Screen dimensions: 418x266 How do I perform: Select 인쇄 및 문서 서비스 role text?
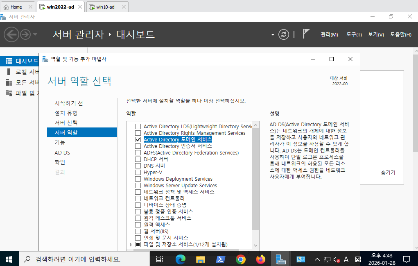point(166,238)
